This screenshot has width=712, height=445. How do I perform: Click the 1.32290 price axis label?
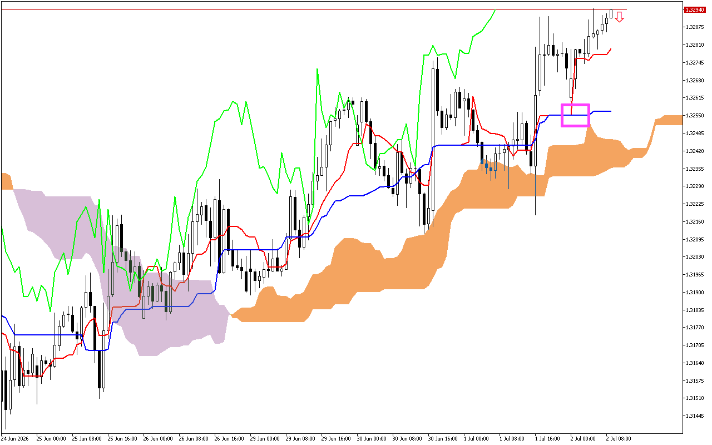click(x=694, y=186)
